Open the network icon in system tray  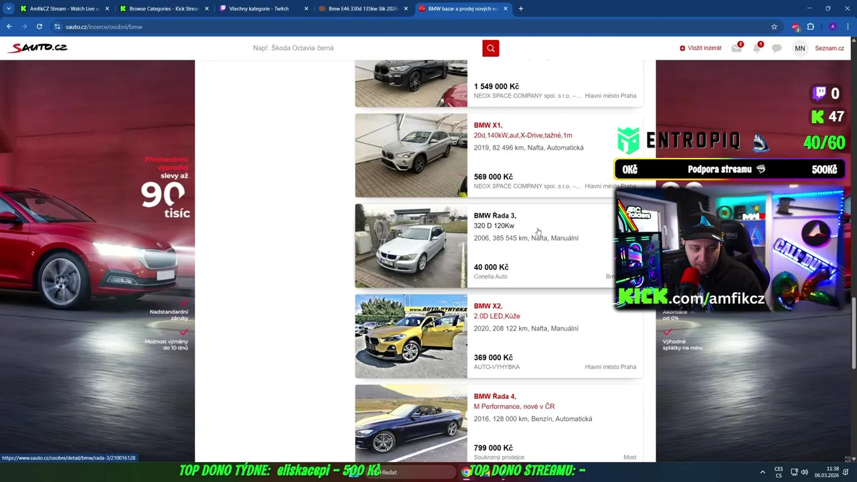794,472
